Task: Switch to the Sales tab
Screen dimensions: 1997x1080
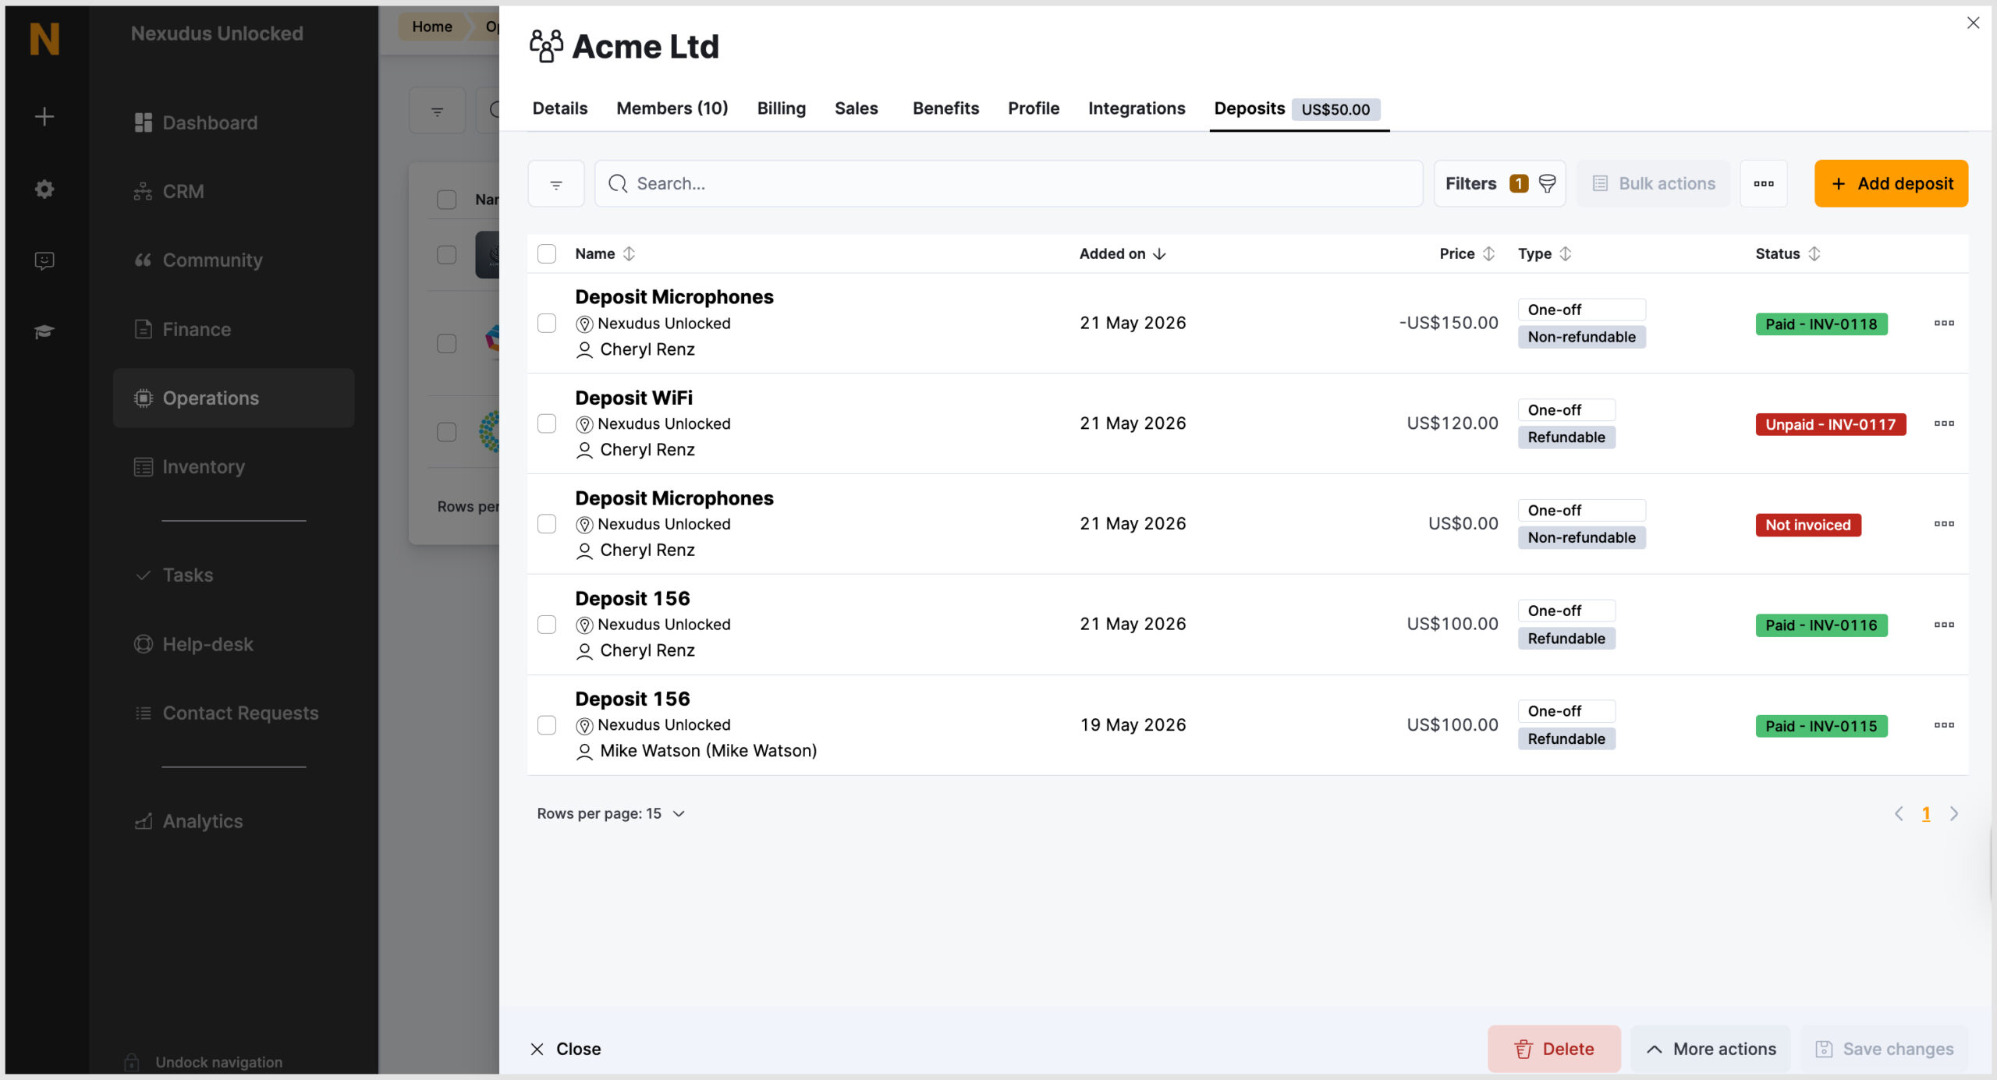Action: (856, 108)
